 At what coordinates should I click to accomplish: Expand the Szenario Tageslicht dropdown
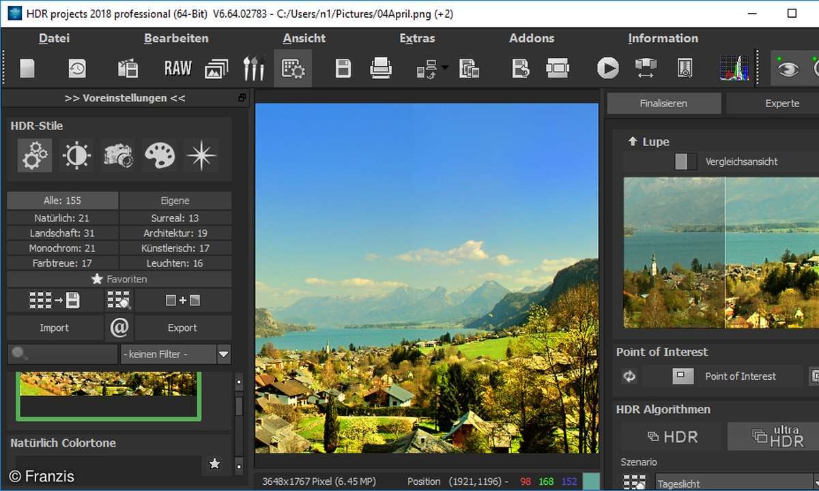pos(737,483)
